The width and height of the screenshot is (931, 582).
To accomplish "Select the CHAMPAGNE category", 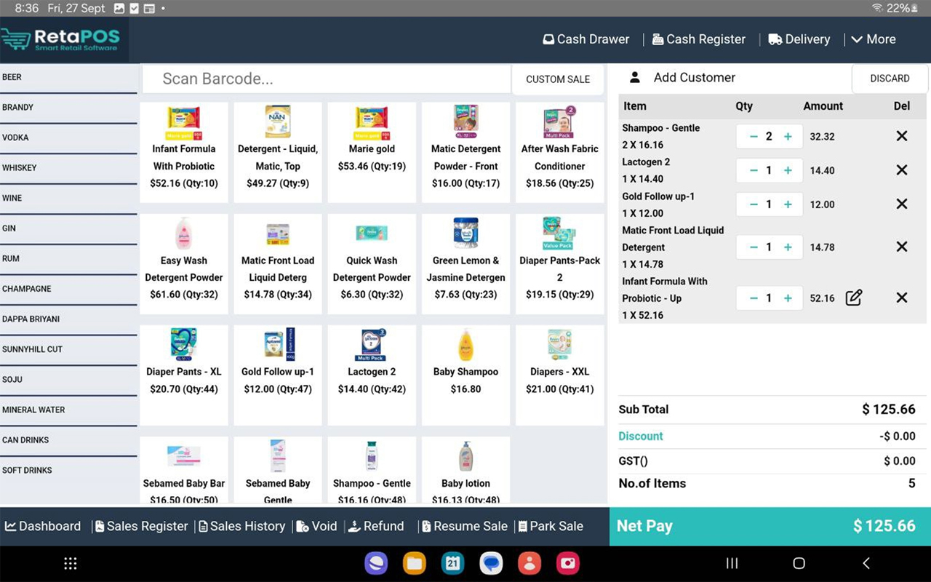I will (68, 290).
